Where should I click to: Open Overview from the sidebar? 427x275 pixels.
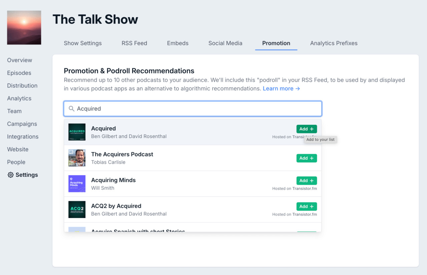19,60
